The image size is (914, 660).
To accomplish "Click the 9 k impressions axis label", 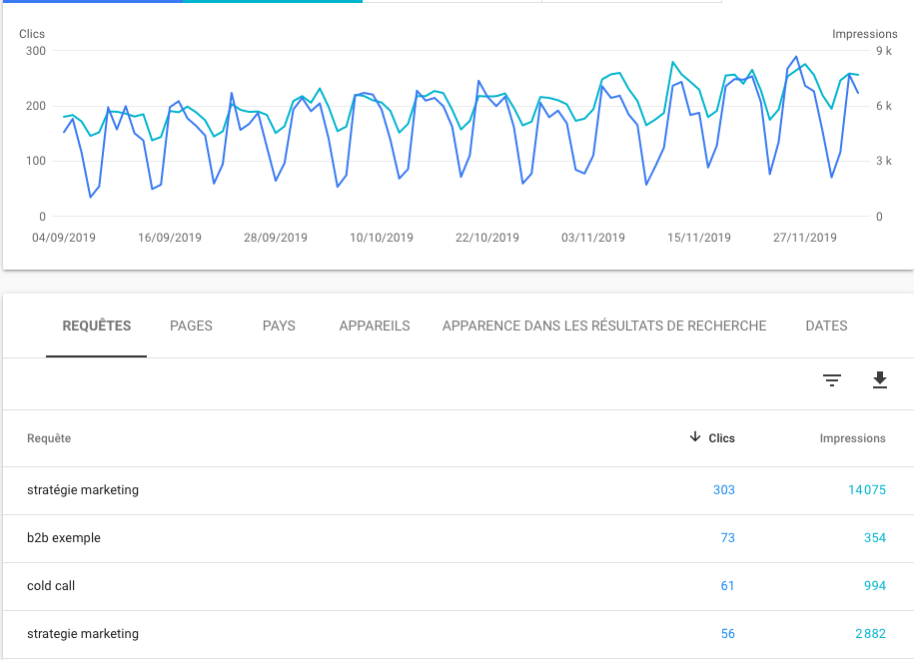I will (x=884, y=51).
